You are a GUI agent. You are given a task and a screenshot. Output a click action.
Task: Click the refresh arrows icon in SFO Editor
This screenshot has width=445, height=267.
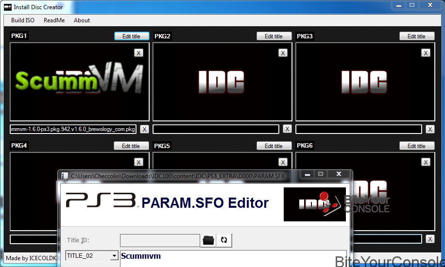[224, 240]
